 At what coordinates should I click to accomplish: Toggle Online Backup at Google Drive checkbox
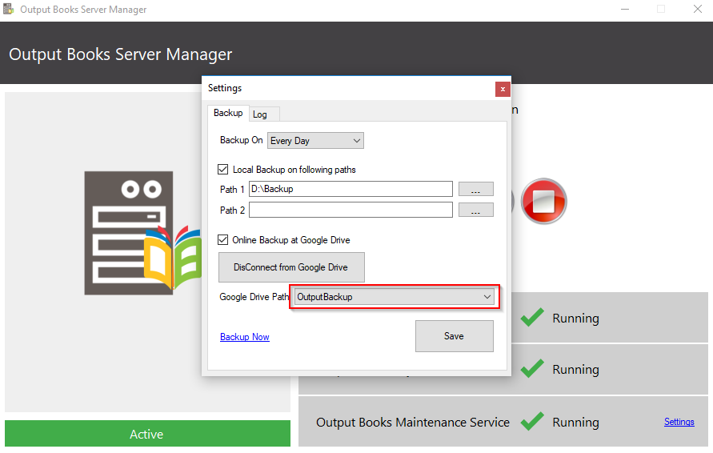point(222,239)
